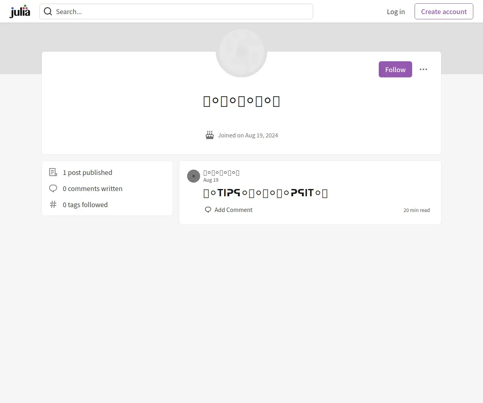Click the profile name heading
The height and width of the screenshot is (403, 483).
pyautogui.click(x=242, y=101)
